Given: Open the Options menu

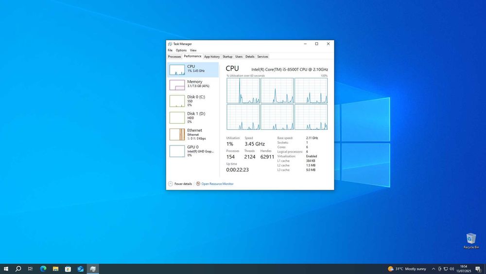Looking at the screenshot, I should point(181,50).
